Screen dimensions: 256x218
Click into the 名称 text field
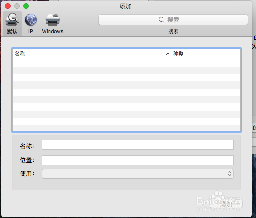(x=137, y=145)
